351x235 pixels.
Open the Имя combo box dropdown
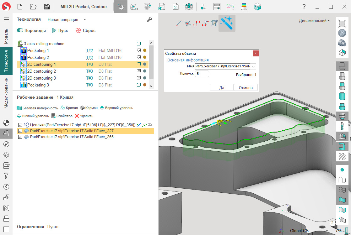pos(253,66)
